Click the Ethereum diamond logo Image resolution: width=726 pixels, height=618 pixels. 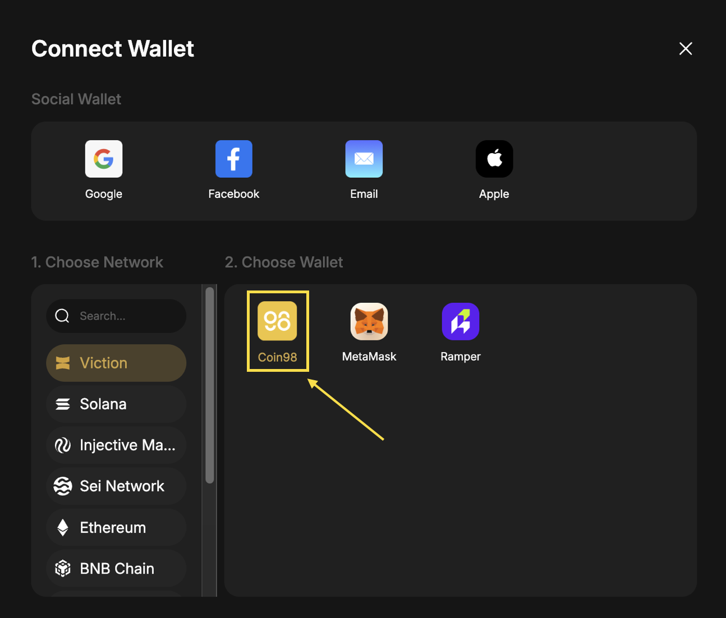click(63, 528)
